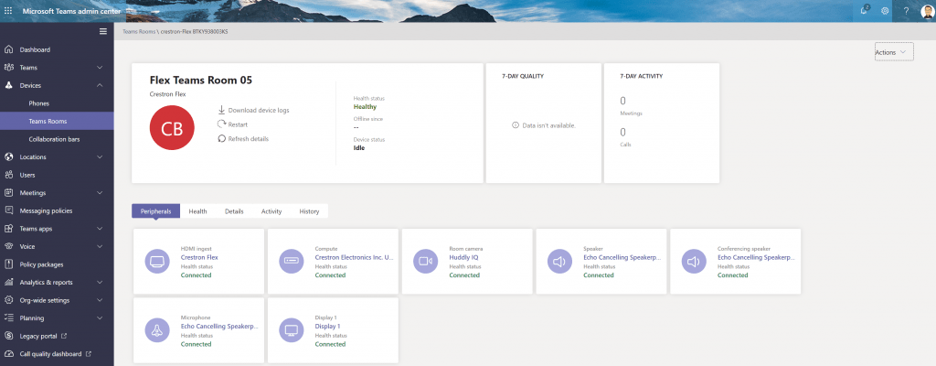The width and height of the screenshot is (936, 366).
Task: Open settings gear icon in header
Action: point(885,10)
